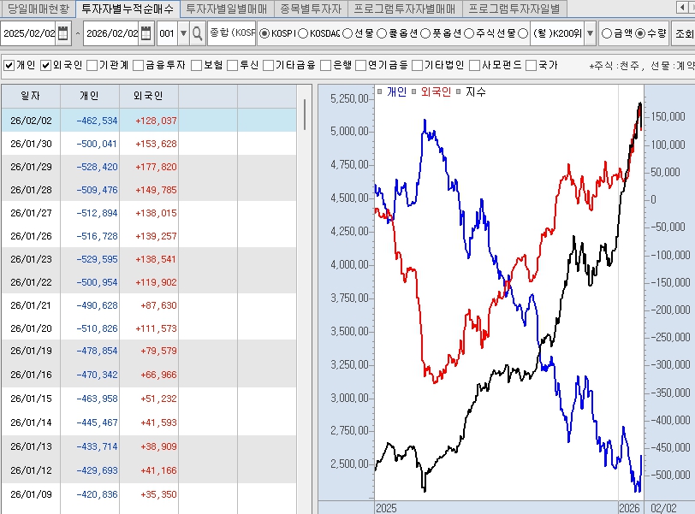Image resolution: width=695 pixels, height=514 pixels.
Task: Enable the 금융투자 checkbox
Action: click(x=138, y=65)
